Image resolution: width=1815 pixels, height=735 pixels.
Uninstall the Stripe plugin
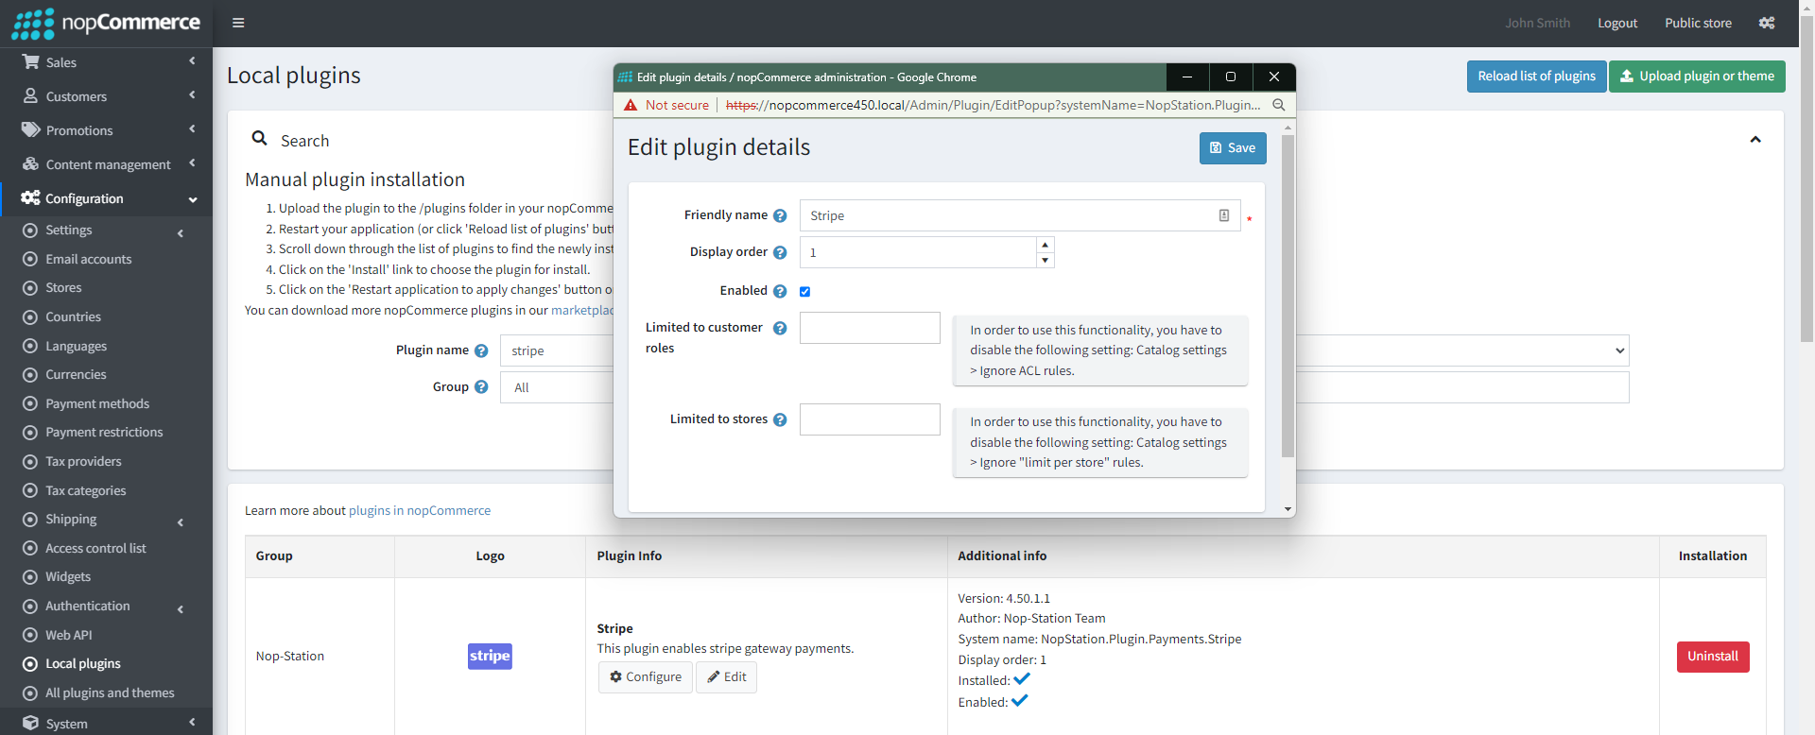tap(1713, 657)
